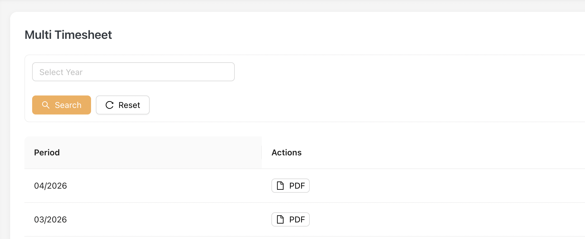Click the word Search on the orange button

68,105
